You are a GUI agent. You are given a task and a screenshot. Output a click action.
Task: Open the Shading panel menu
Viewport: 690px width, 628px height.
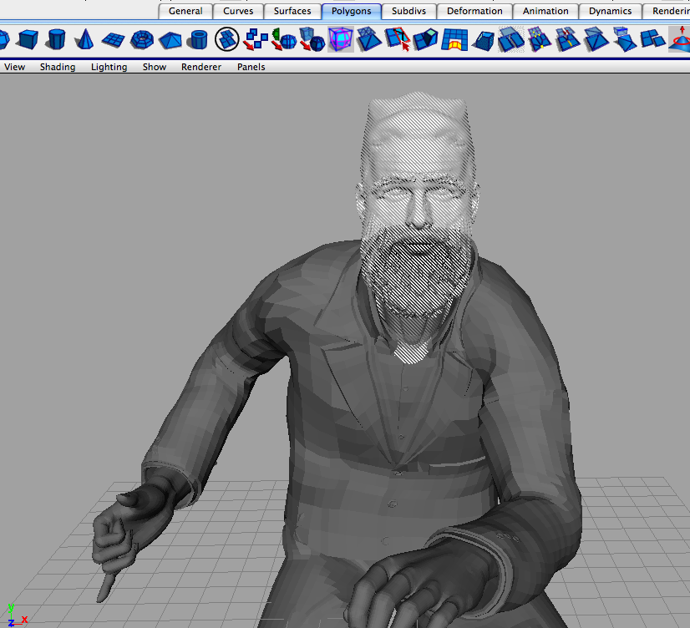pos(58,67)
